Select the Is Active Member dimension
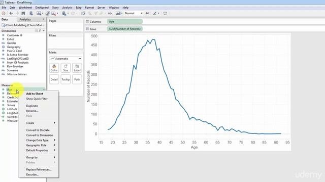The width and height of the screenshot is (325, 182). tap(18, 55)
